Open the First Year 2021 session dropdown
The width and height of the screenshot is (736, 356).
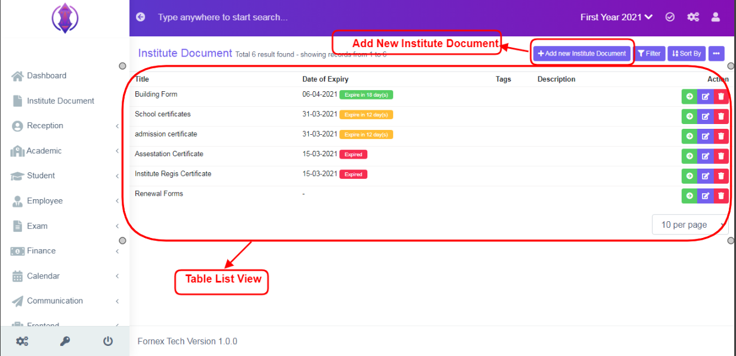click(x=617, y=17)
